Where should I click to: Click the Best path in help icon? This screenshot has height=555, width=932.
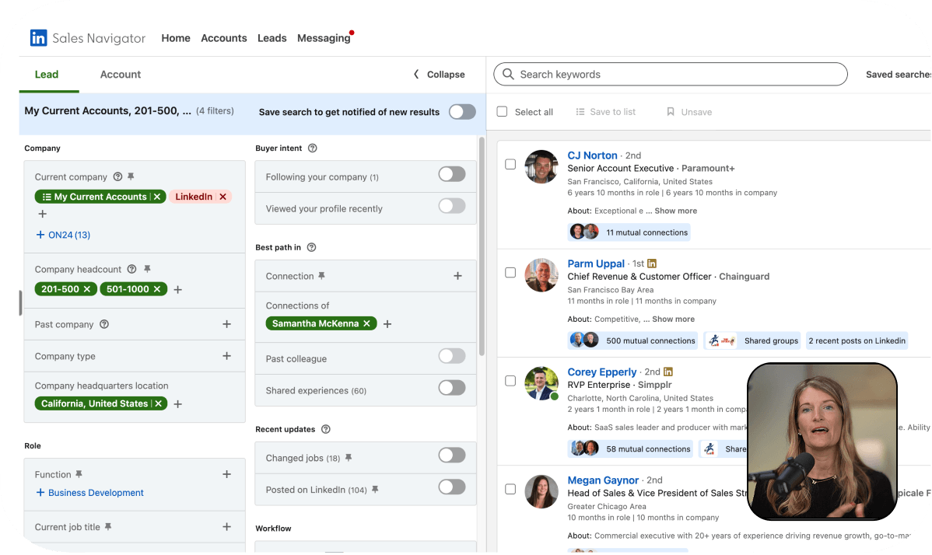tap(311, 247)
